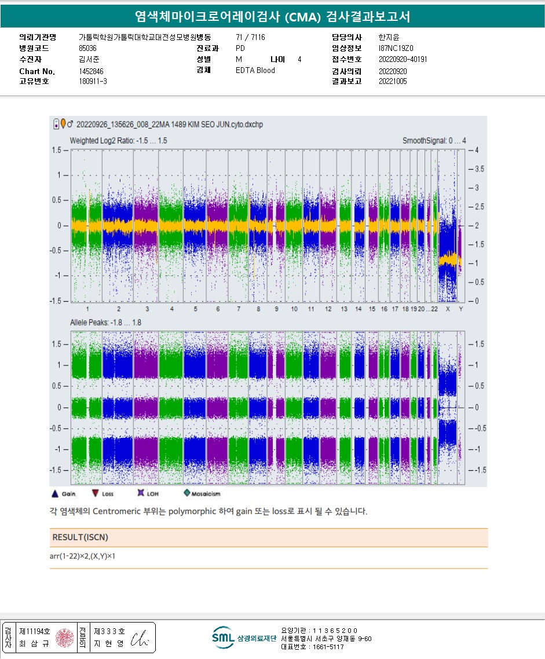Click the blue Gain triangle legend icon
This screenshot has width=545, height=659.
(54, 493)
